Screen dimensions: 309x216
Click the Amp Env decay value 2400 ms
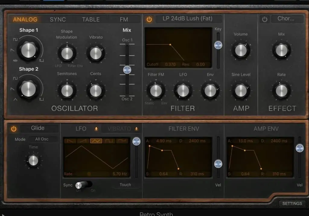[x=279, y=141]
